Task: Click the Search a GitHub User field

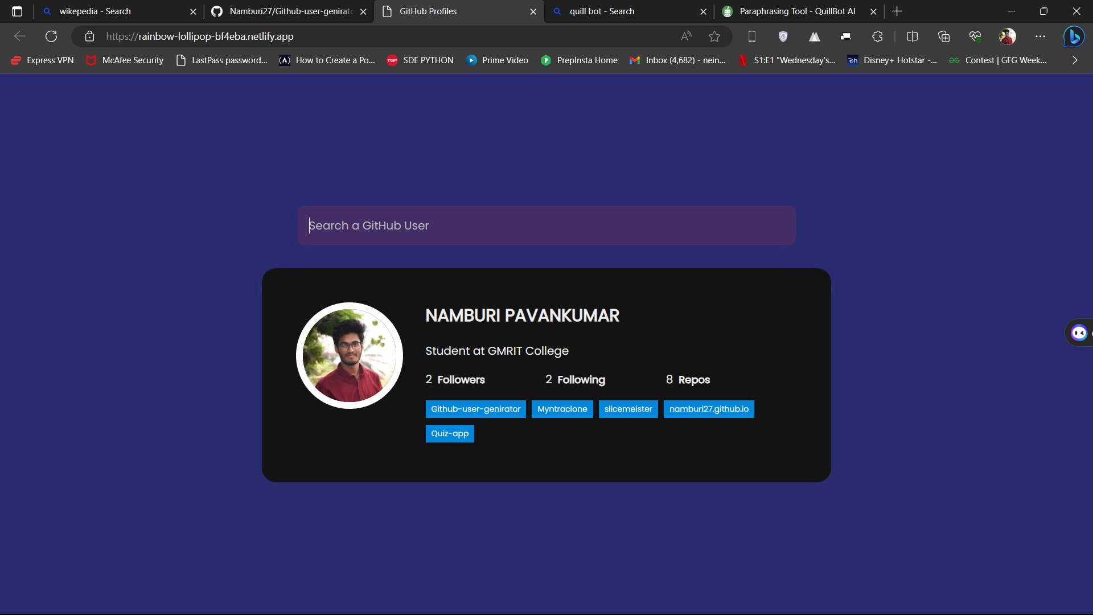Action: [x=546, y=225]
